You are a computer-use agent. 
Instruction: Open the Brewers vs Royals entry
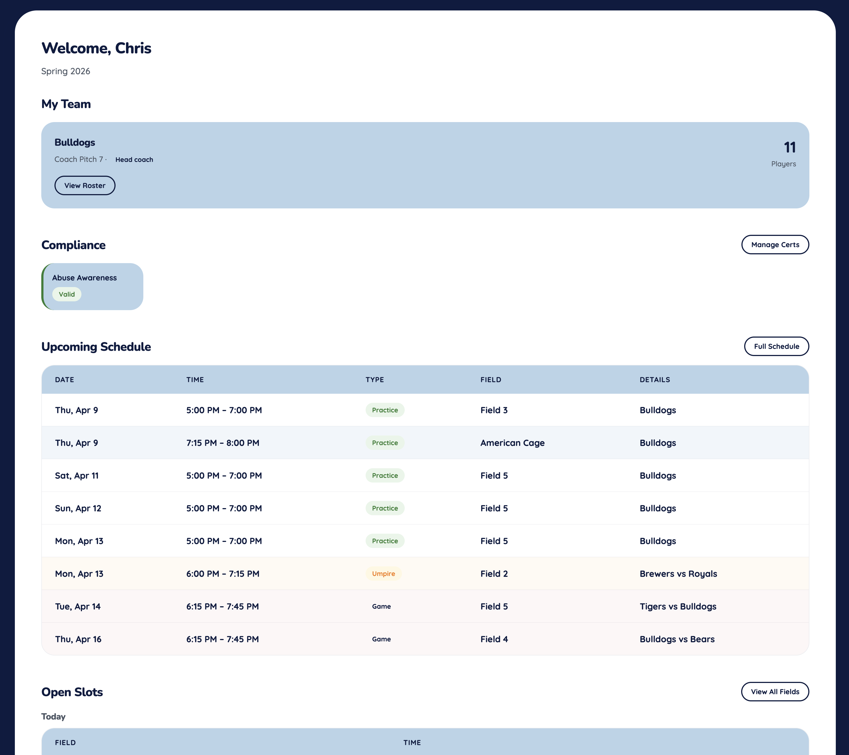coord(678,574)
